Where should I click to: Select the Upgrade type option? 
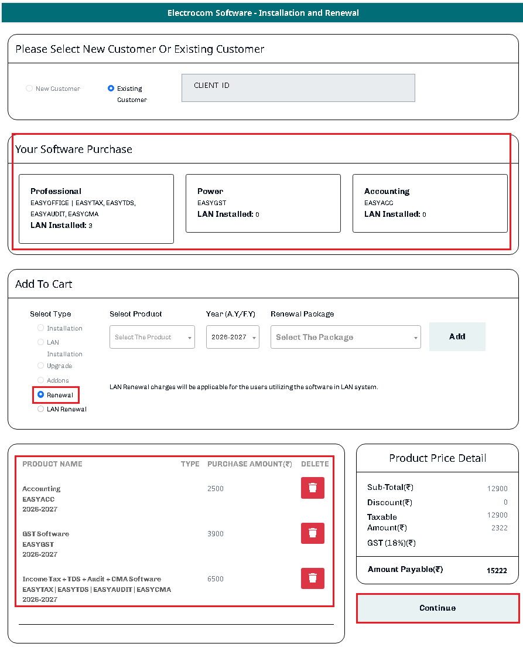(40, 366)
